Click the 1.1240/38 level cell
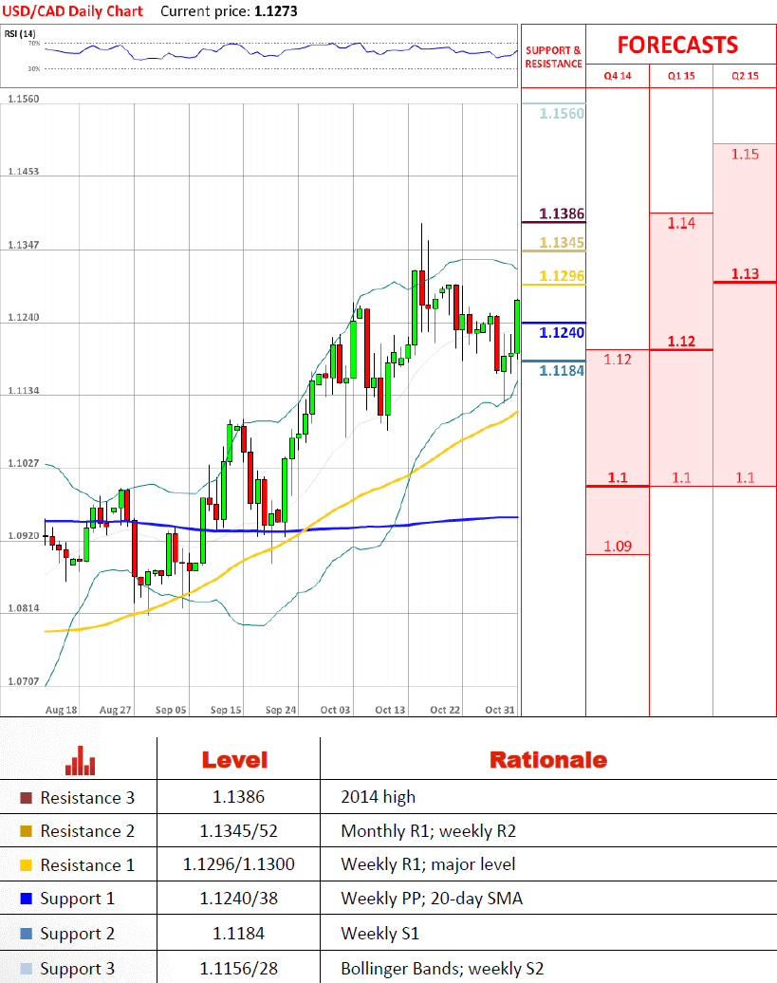 pyautogui.click(x=239, y=899)
